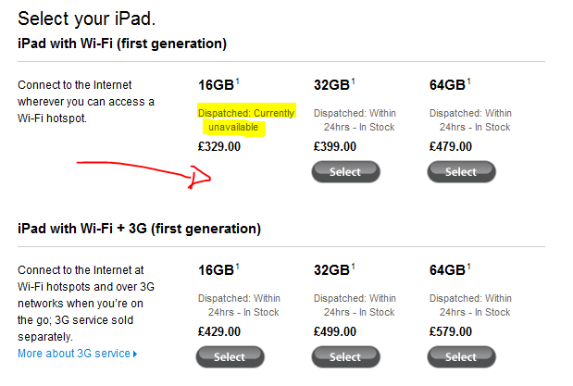The image size is (573, 386).
Task: Click the £329.00 price of 16GB Wi-Fi
Action: click(x=219, y=146)
